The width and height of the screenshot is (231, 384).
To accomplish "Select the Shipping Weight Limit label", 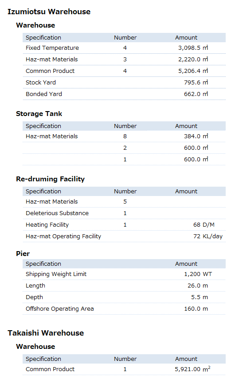I will pyautogui.click(x=56, y=274).
